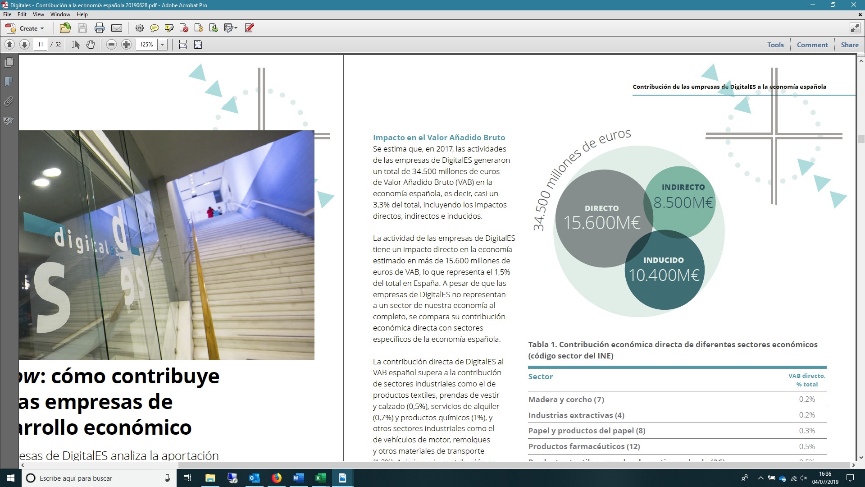
Task: Click the Open file folder icon
Action: [x=65, y=28]
